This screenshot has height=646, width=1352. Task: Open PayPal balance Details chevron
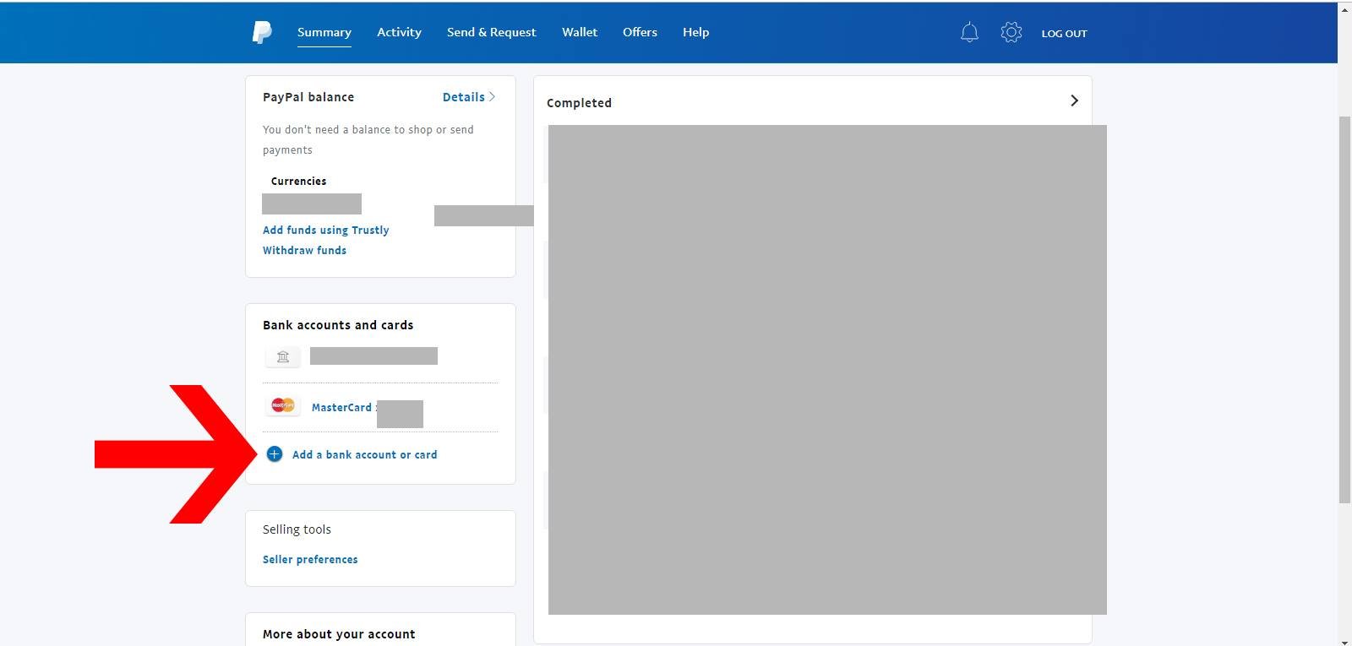492,97
